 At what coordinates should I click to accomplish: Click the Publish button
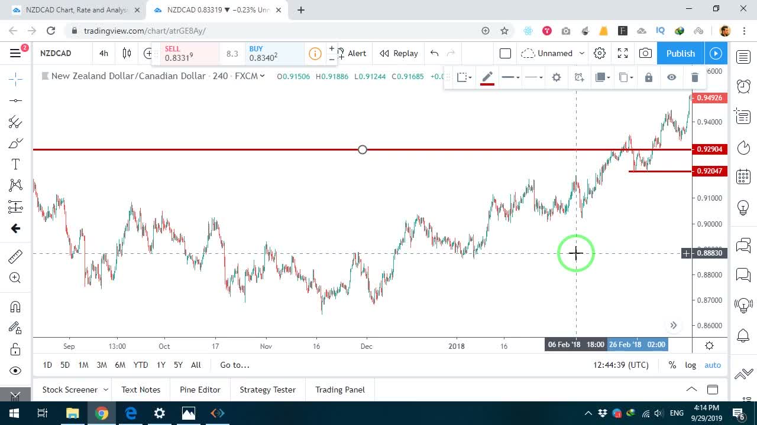coord(681,53)
